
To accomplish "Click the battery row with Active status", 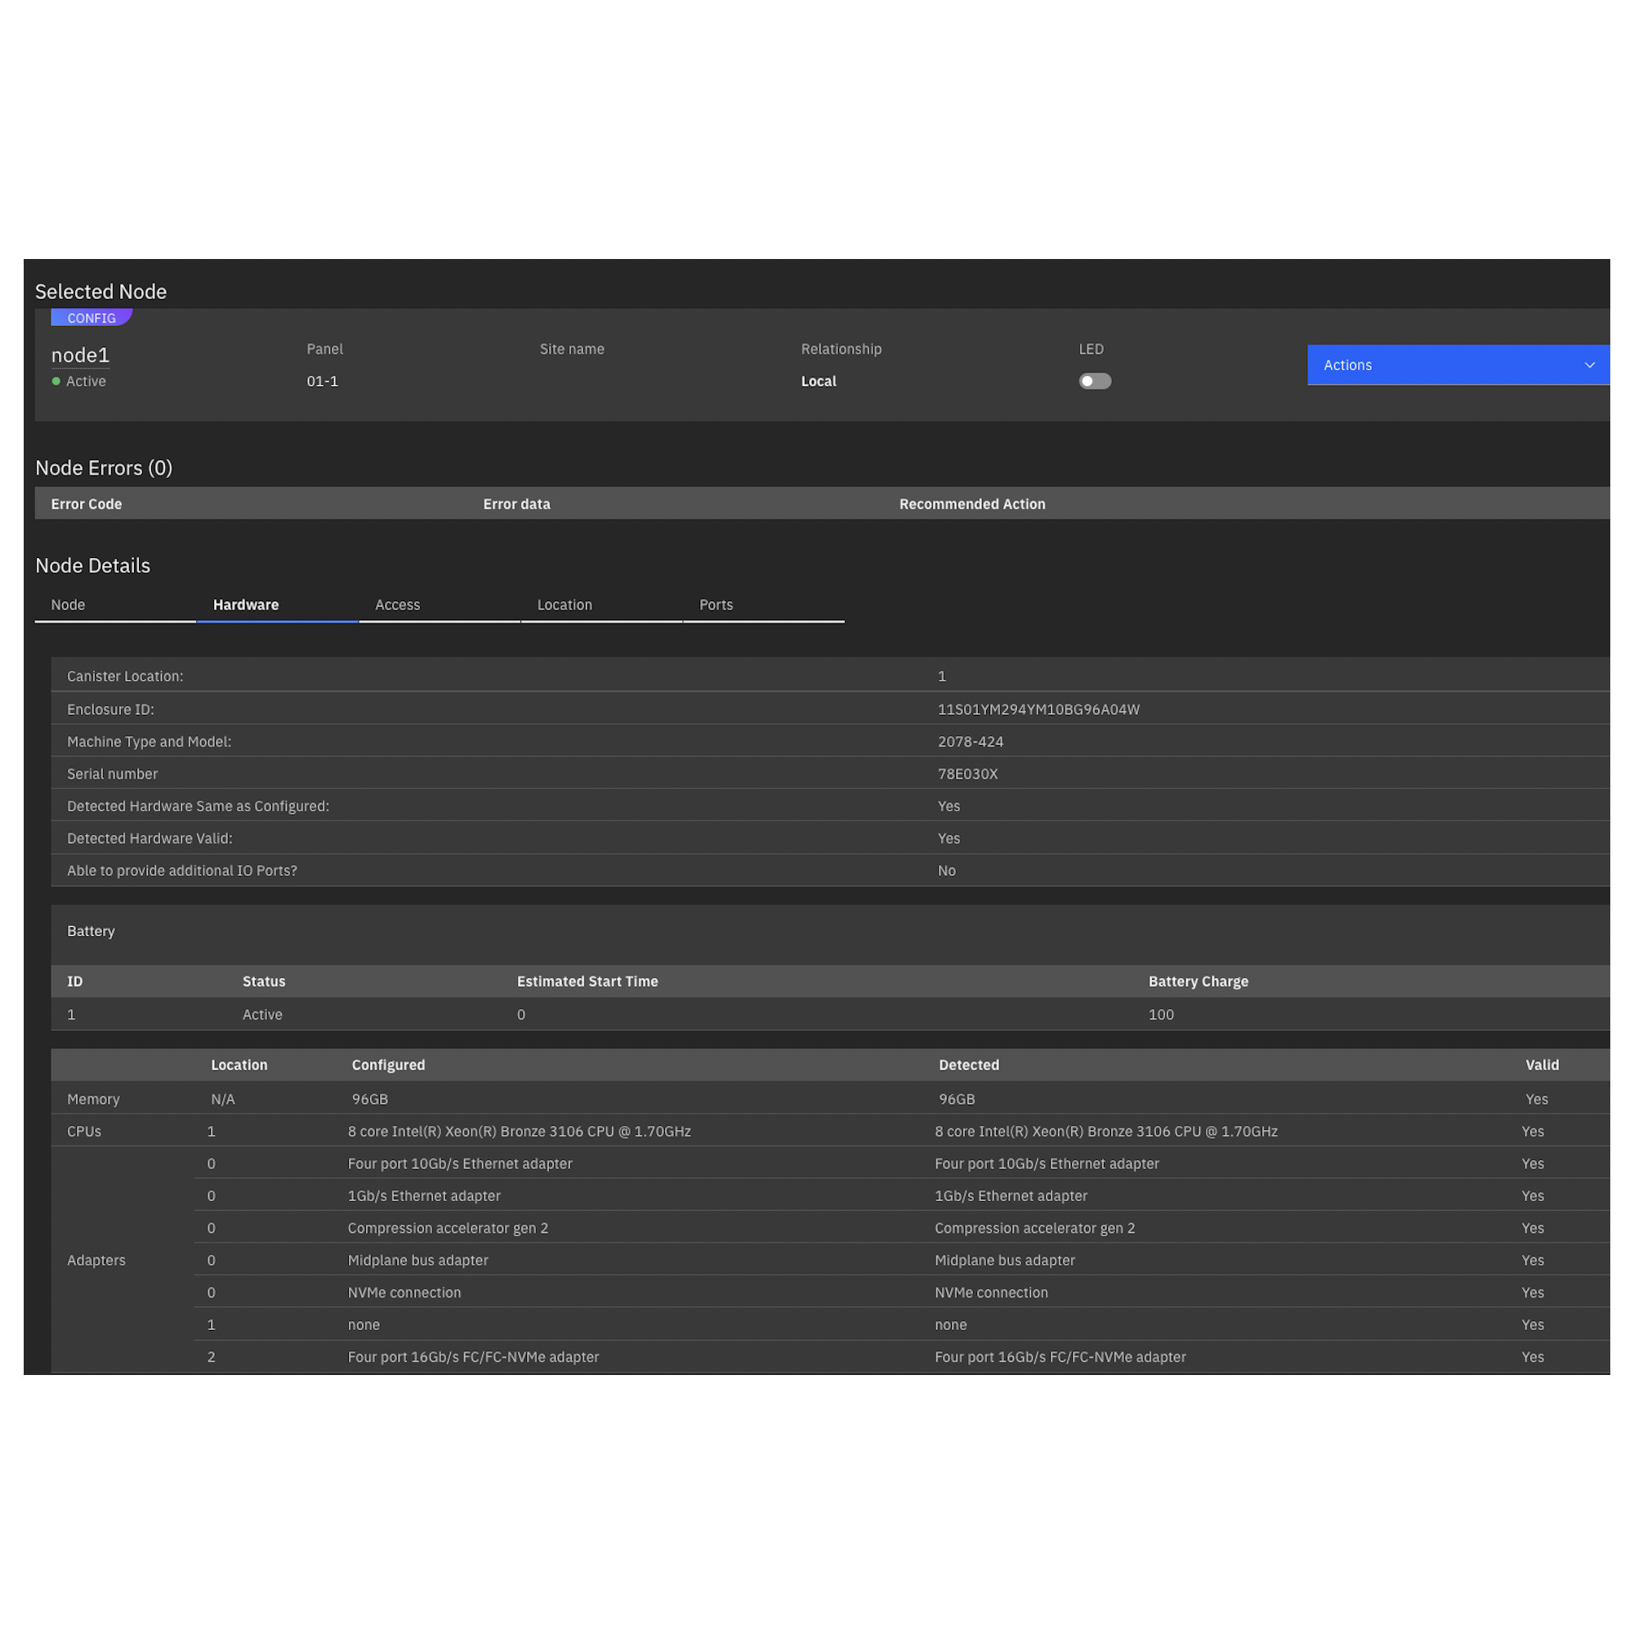I will (x=262, y=1014).
